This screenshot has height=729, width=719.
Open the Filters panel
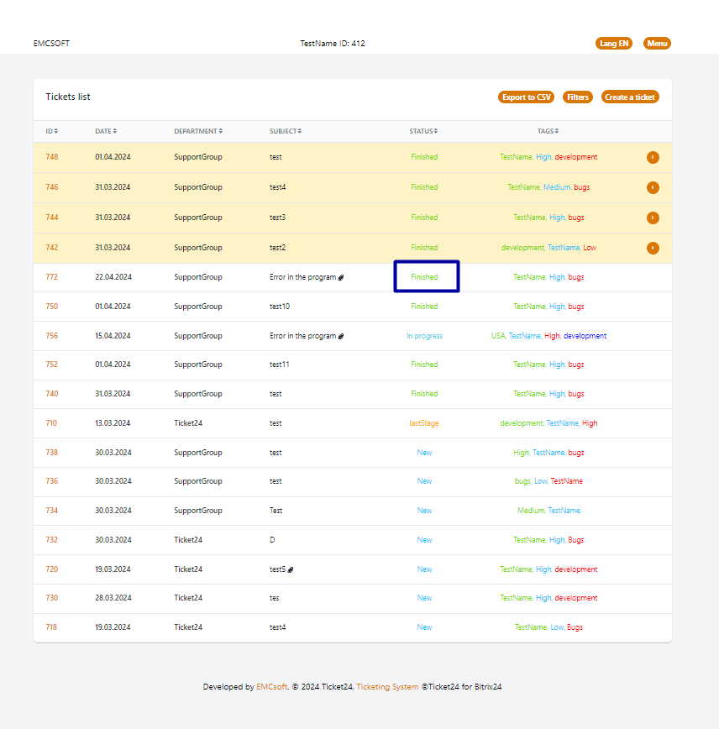578,97
